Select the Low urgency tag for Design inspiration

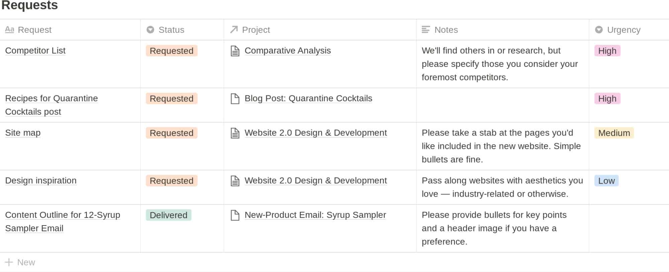pyautogui.click(x=606, y=181)
